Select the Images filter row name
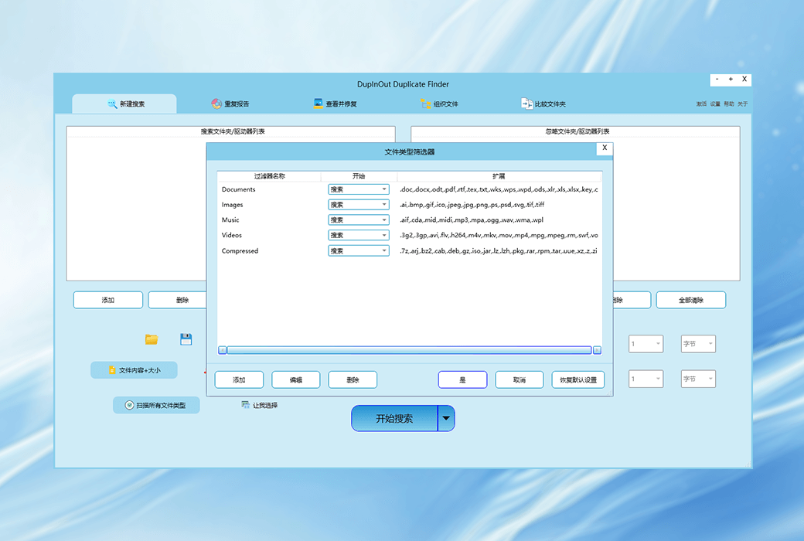 (232, 205)
